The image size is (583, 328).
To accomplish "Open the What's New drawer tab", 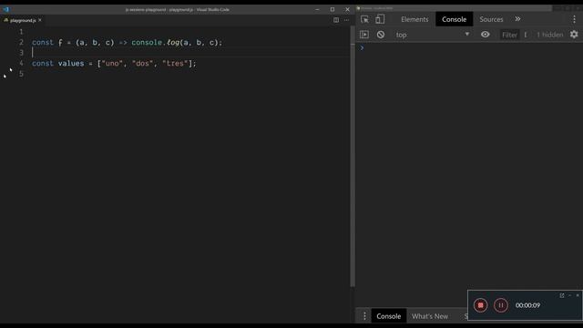I will 430,316.
